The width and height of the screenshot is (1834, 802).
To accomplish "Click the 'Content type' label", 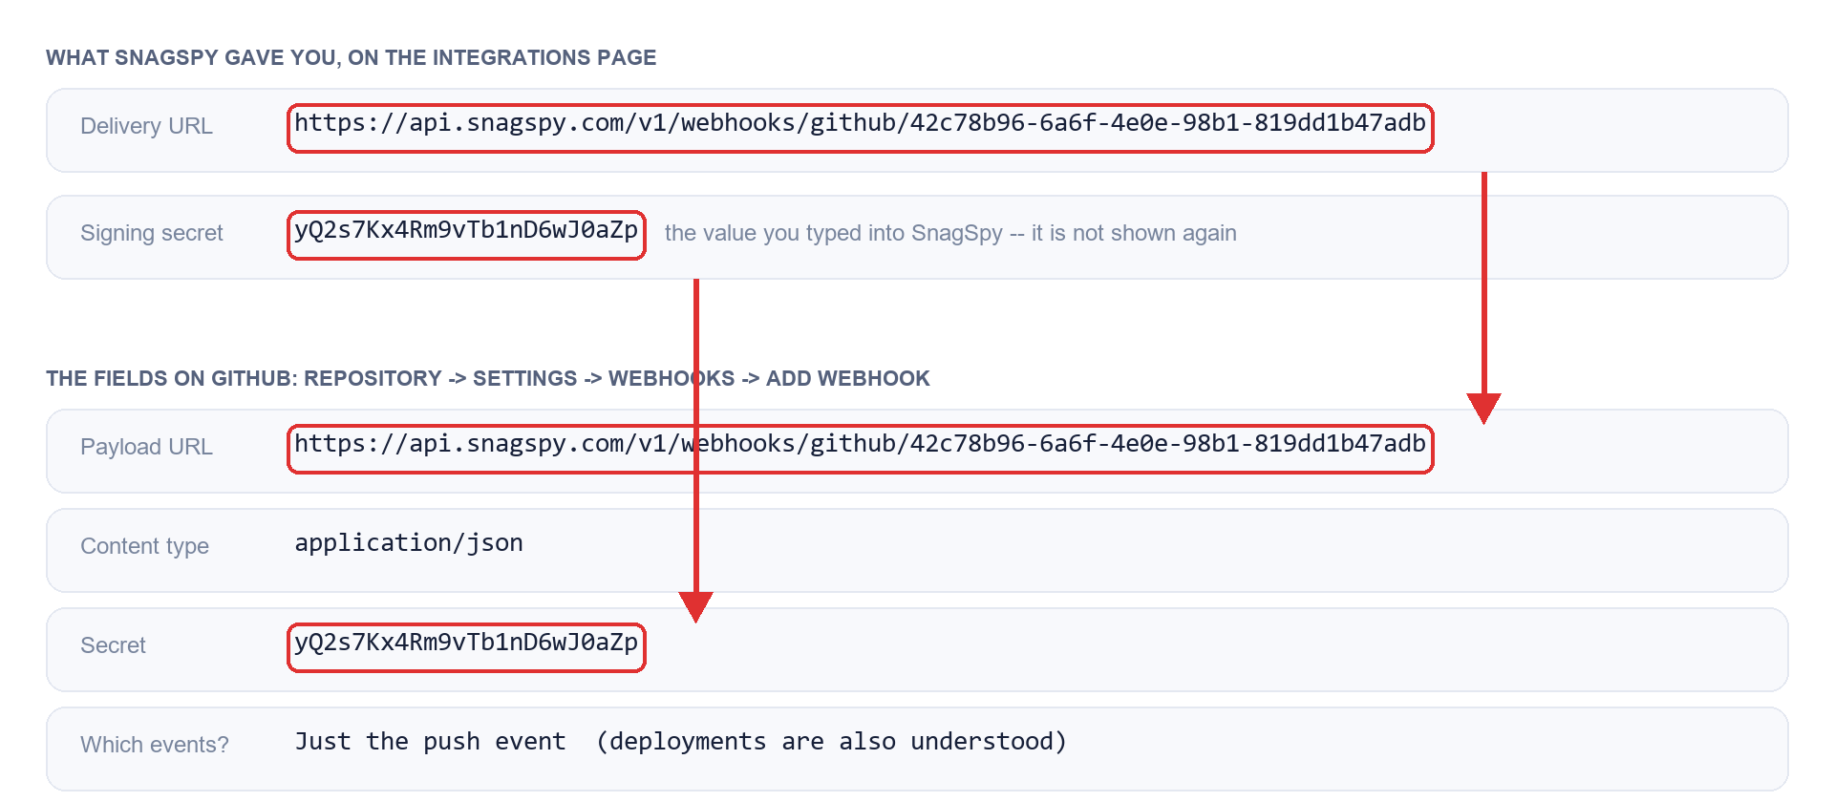I will (144, 546).
